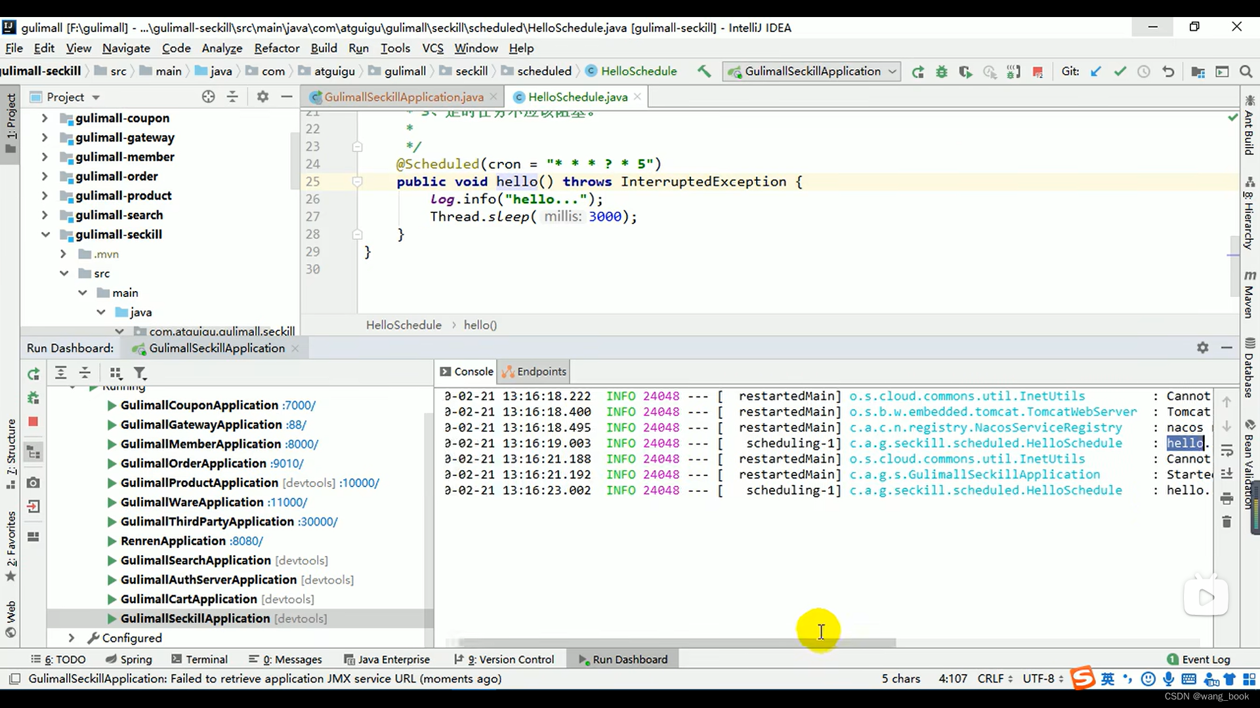This screenshot has height=708, width=1260.
Task: Commit changes with green checkmark icon
Action: click(x=1120, y=71)
